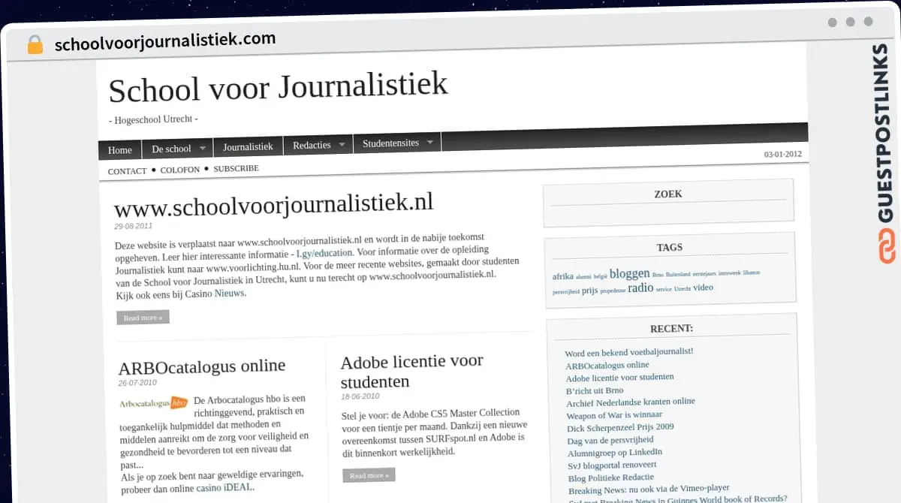Open the SUBSCRIBE link

236,168
